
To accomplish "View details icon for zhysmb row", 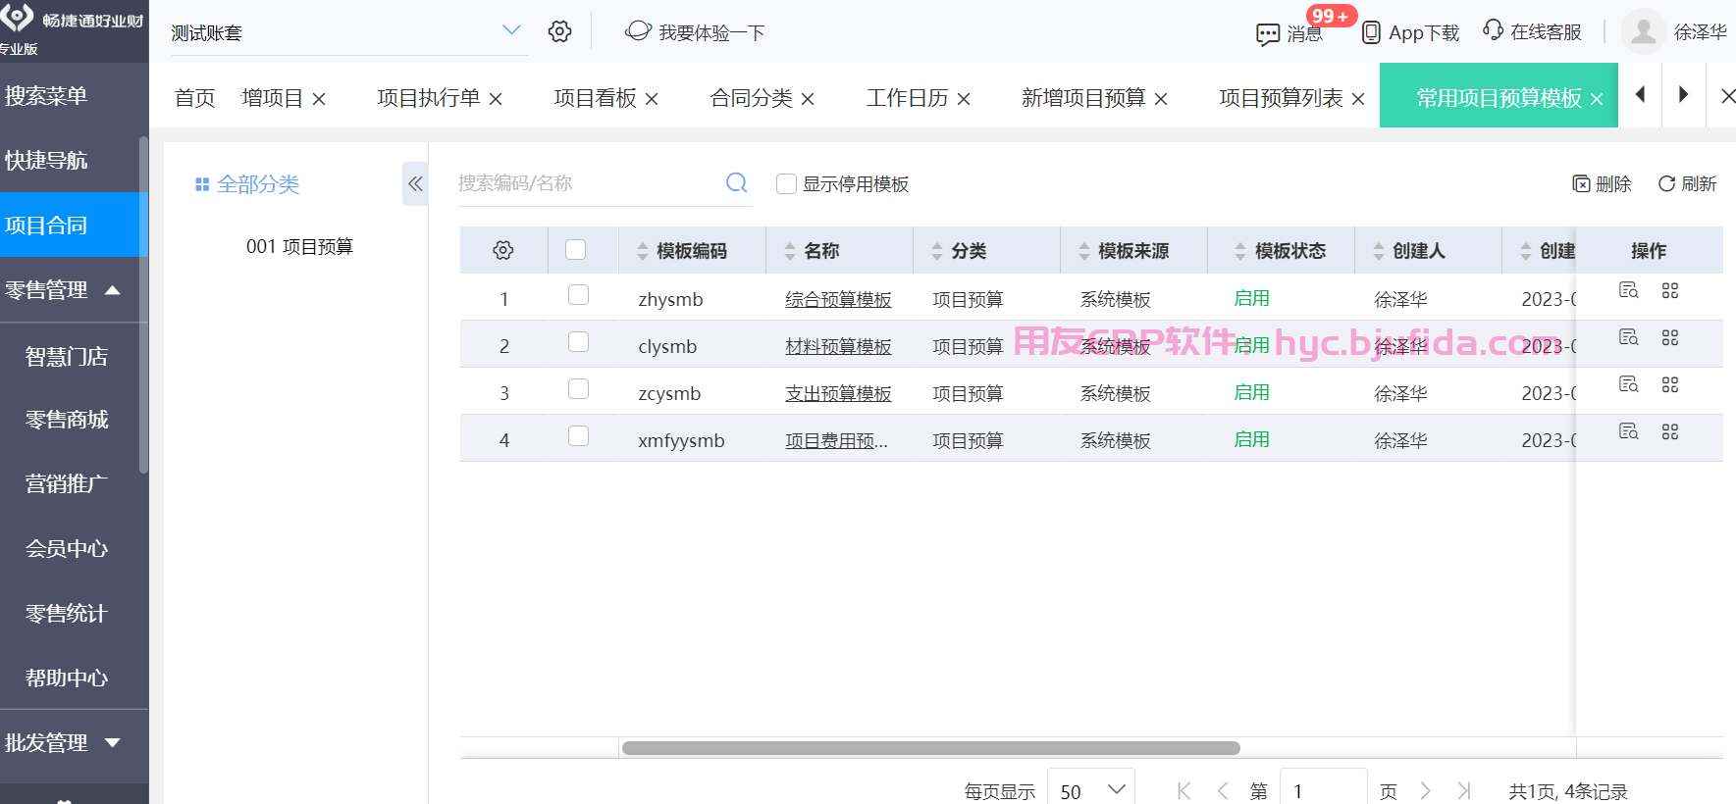I will (x=1629, y=290).
